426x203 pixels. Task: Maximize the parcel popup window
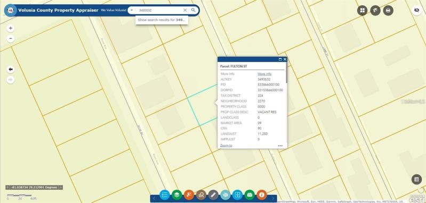pos(280,60)
